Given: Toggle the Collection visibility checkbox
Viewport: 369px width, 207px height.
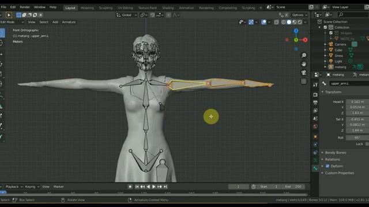Looking at the screenshot, I should point(325,28).
